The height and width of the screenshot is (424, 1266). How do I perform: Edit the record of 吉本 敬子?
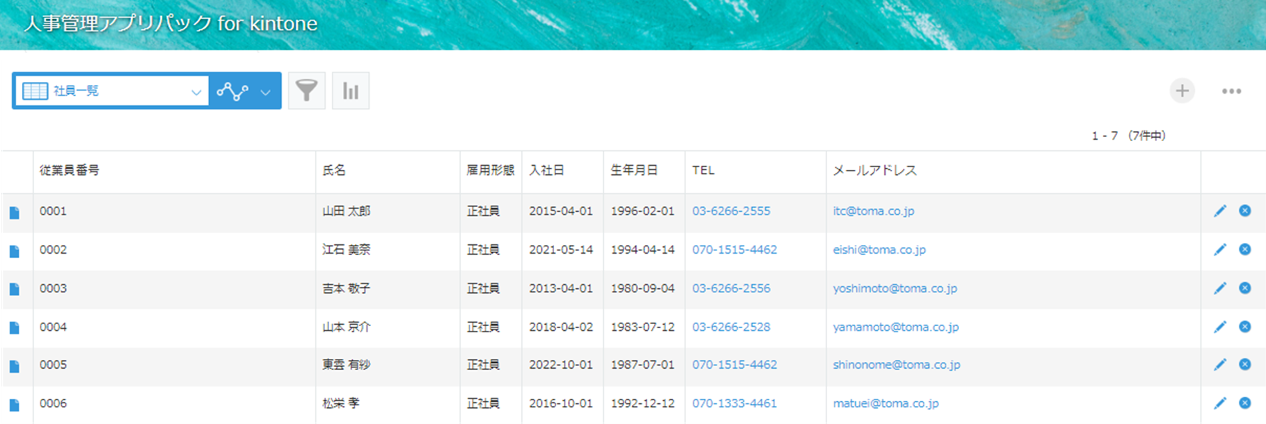click(1220, 288)
